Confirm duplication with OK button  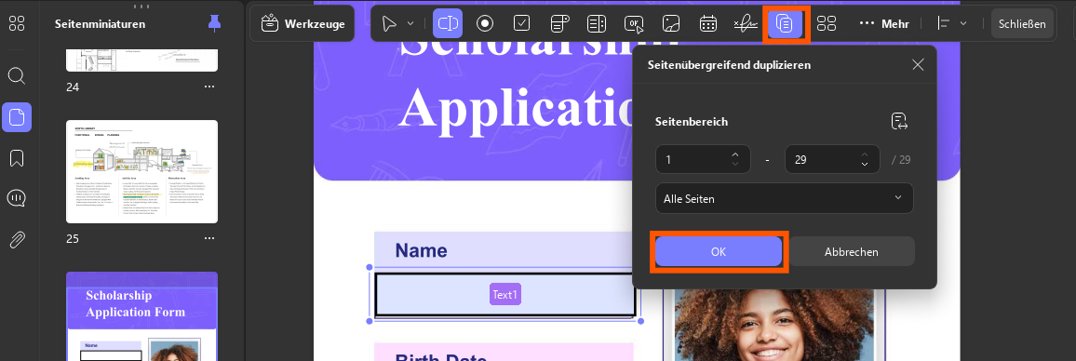719,252
